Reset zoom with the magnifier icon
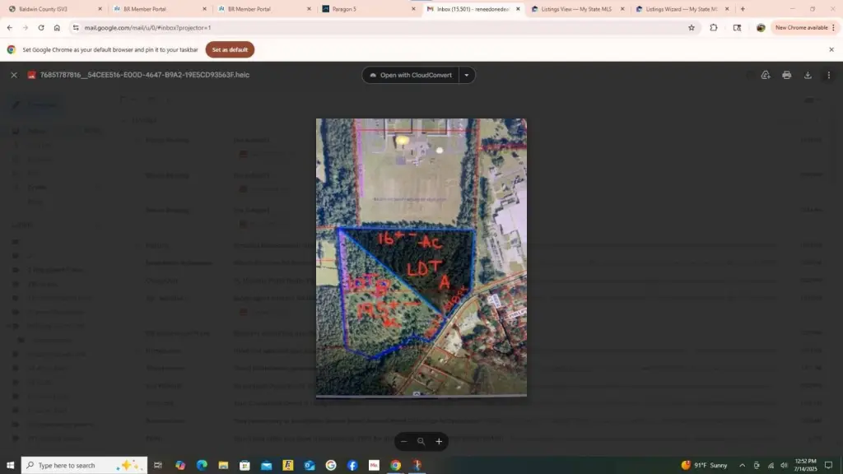843x474 pixels. click(x=421, y=441)
